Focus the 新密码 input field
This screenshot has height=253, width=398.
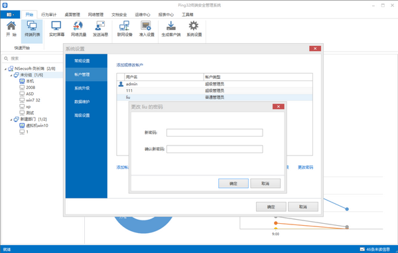pos(214,133)
